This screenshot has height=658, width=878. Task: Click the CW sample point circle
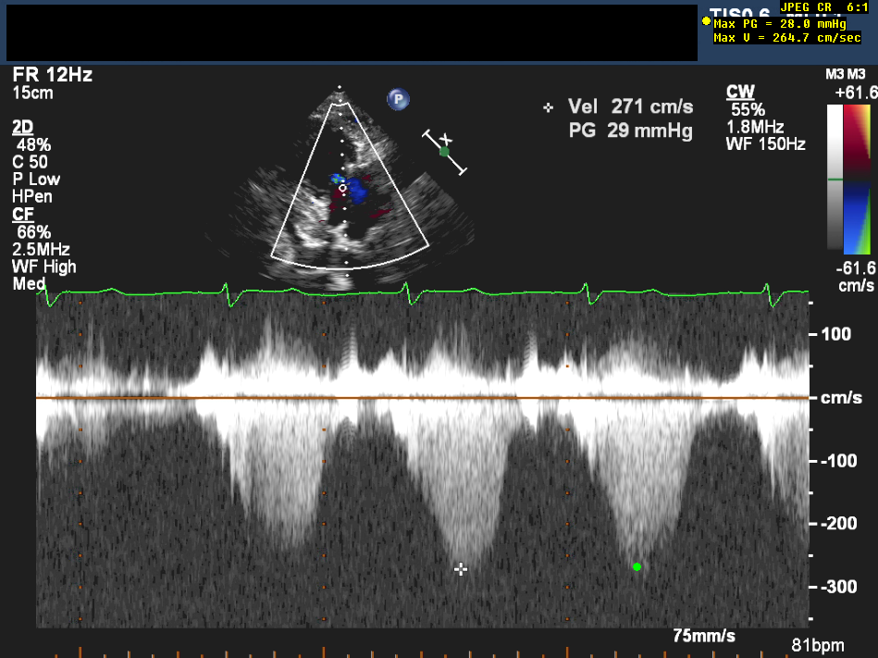point(342,188)
